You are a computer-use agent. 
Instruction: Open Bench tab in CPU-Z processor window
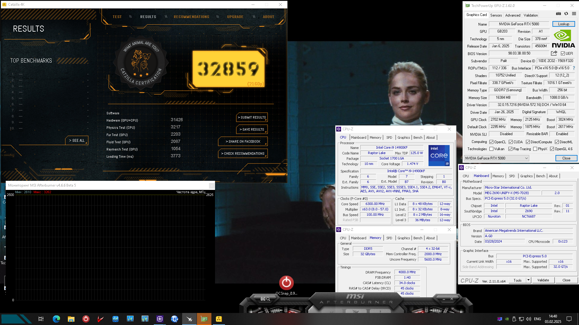(418, 138)
